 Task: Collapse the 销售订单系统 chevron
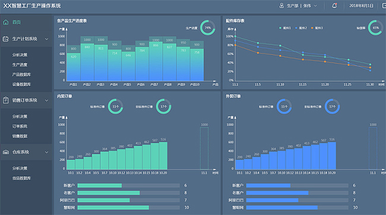[46, 100]
